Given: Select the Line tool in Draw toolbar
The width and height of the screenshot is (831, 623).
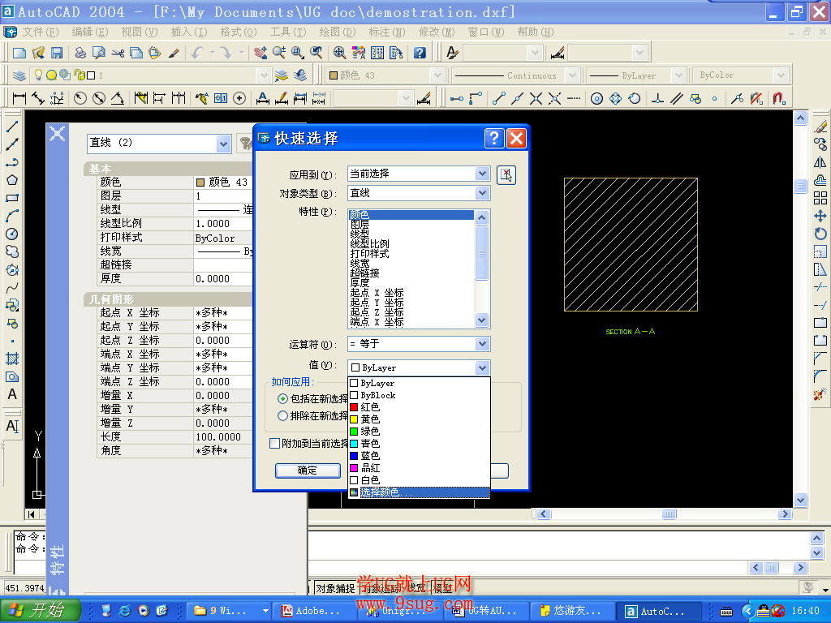Looking at the screenshot, I should click(12, 126).
